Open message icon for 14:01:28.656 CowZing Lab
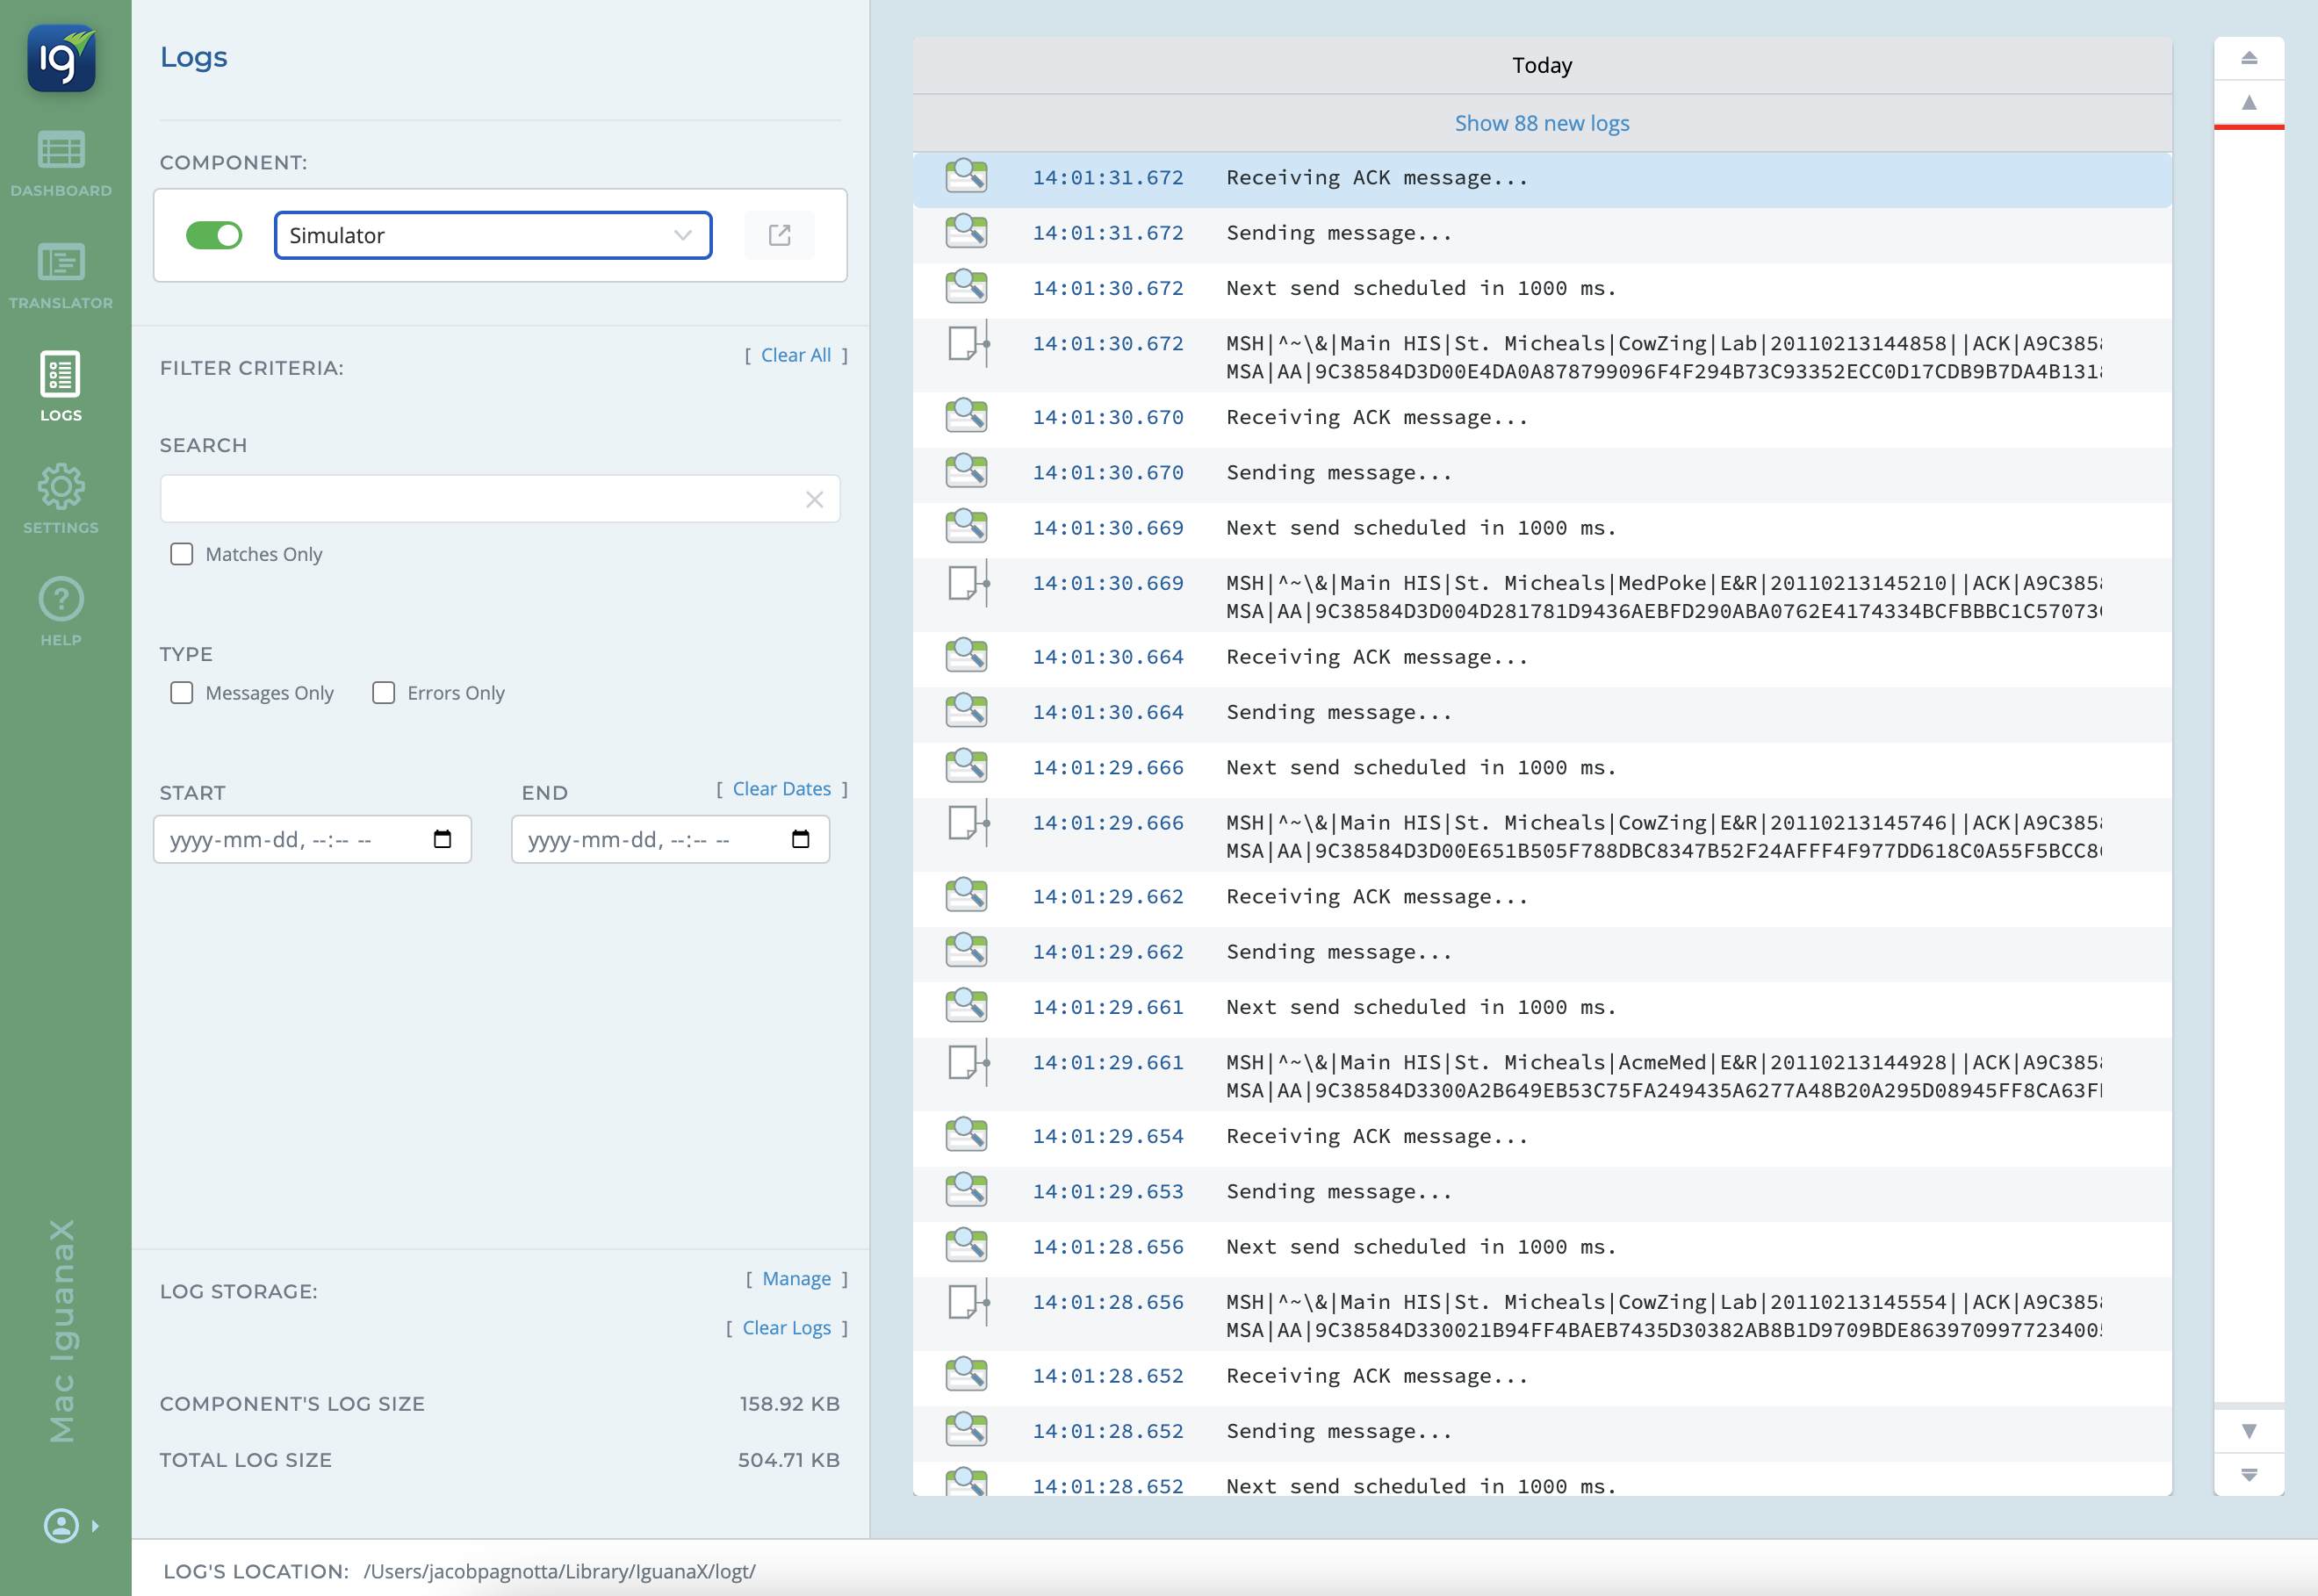The image size is (2318, 1596). click(968, 1302)
